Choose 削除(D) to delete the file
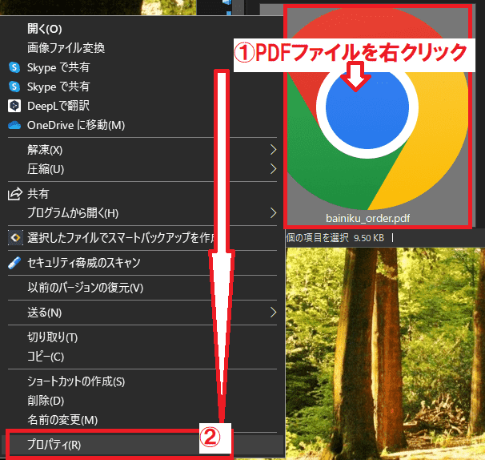 46,401
